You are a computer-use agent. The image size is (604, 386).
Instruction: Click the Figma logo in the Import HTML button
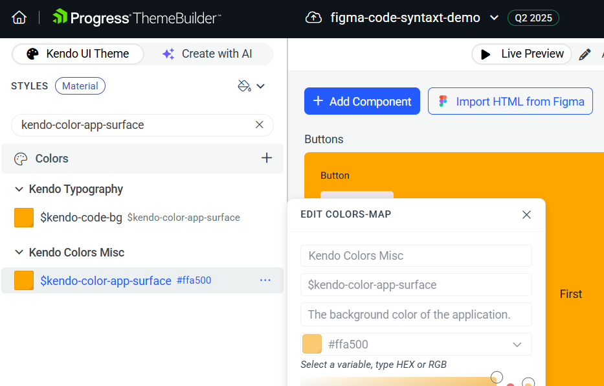(x=443, y=101)
